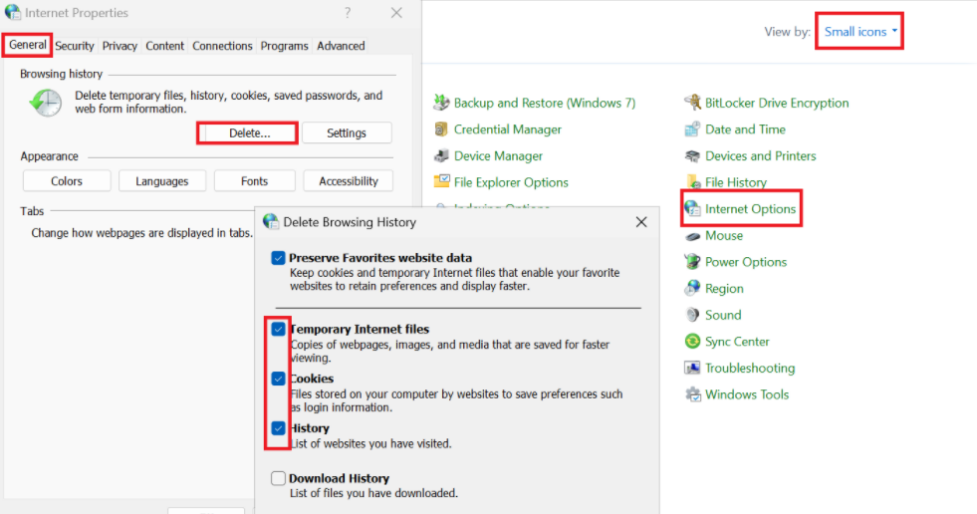The height and width of the screenshot is (514, 977).
Task: Click the Fonts button
Action: [x=254, y=181]
